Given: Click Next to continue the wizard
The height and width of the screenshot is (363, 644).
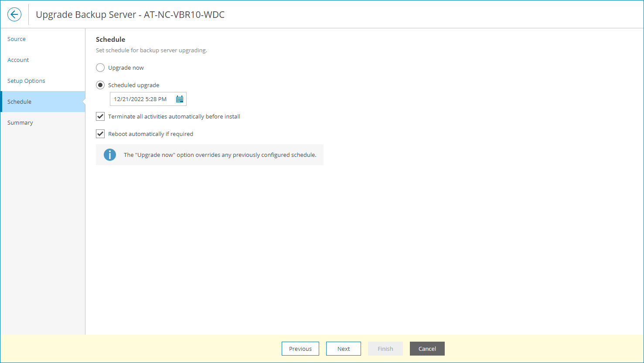Looking at the screenshot, I should pyautogui.click(x=343, y=348).
